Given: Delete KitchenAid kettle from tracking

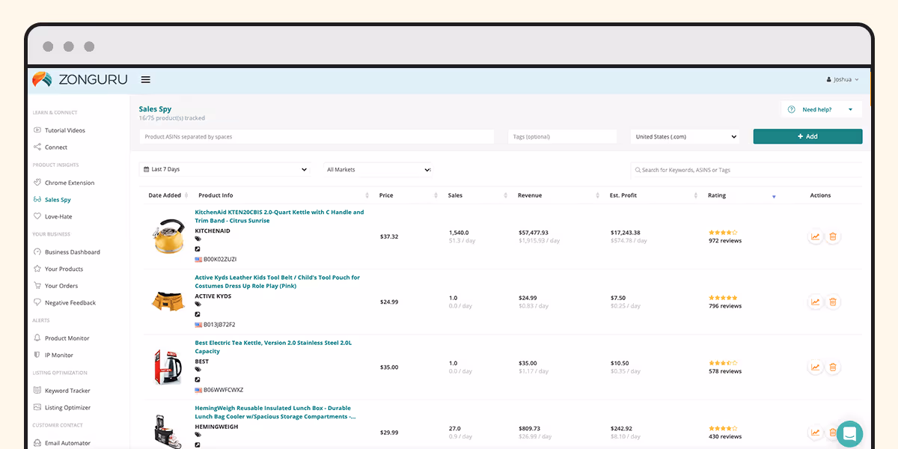Looking at the screenshot, I should click(833, 236).
